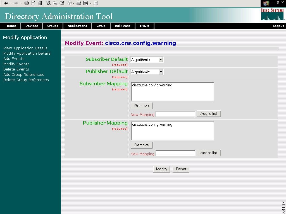Open Favorites using the folder icon
Viewport: 286px width, 214px height.
(55, 3)
